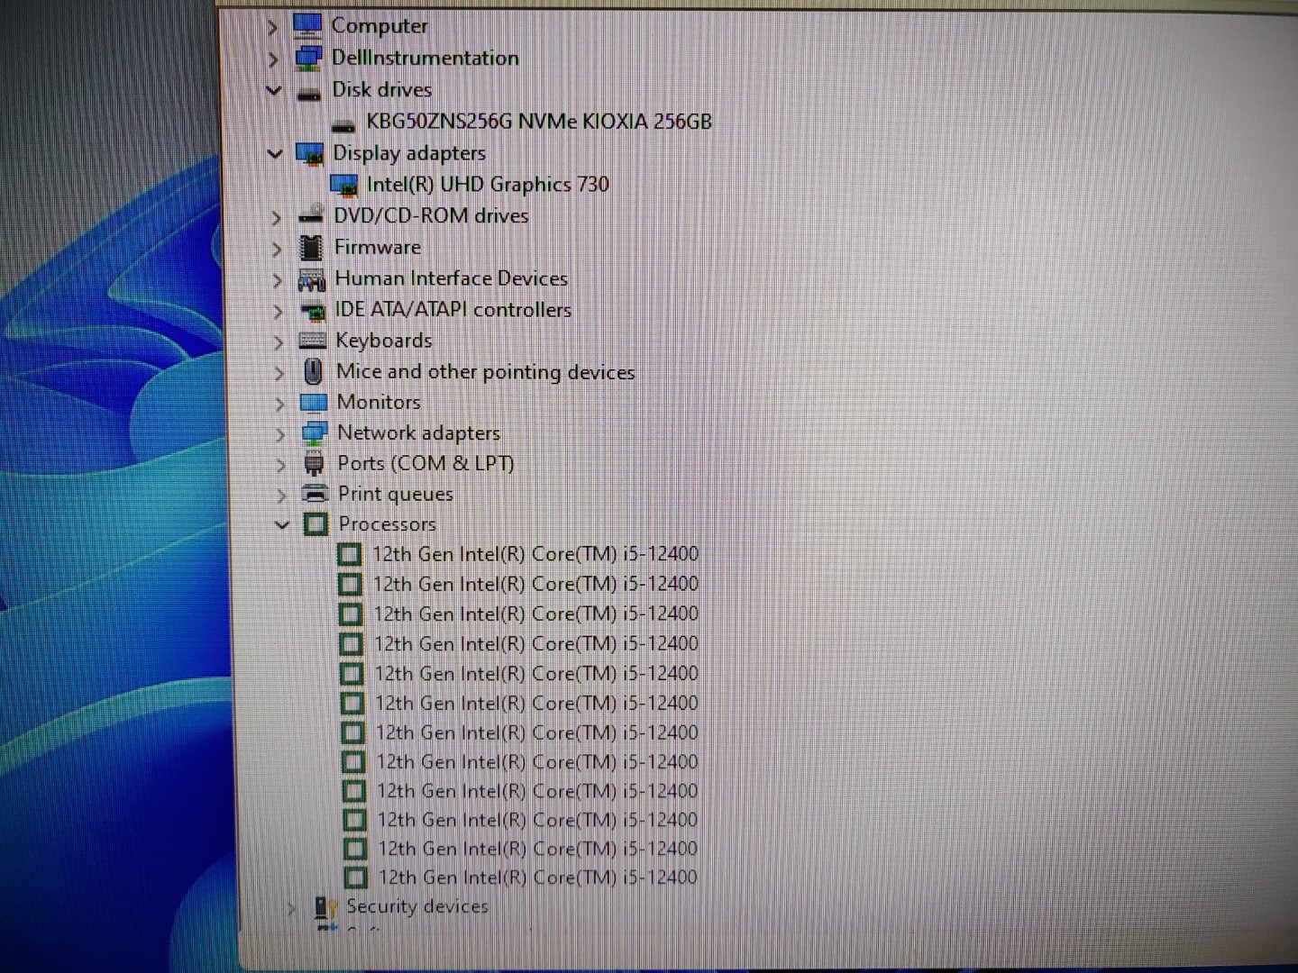The width and height of the screenshot is (1298, 973).
Task: Click the Display adapters icon
Action: click(x=310, y=155)
